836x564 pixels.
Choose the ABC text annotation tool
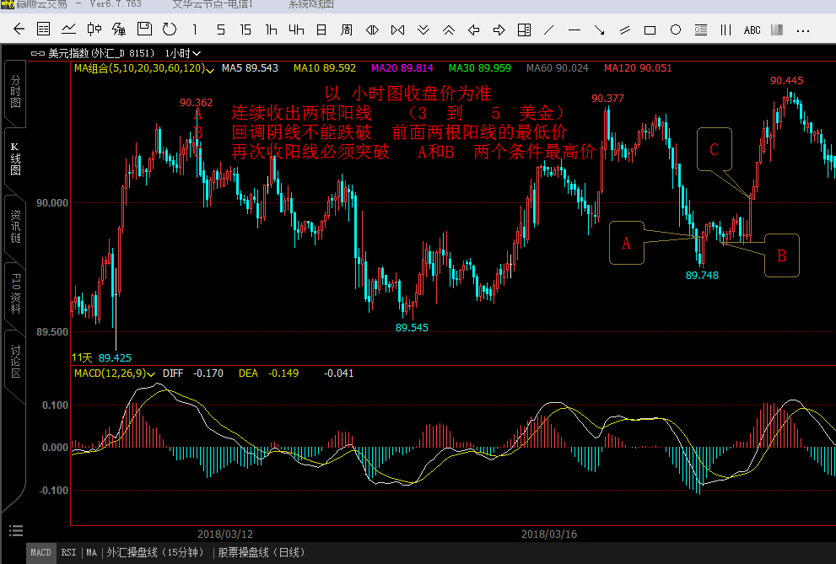pos(752,30)
